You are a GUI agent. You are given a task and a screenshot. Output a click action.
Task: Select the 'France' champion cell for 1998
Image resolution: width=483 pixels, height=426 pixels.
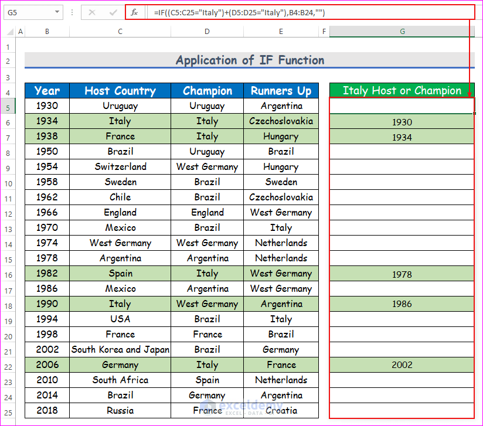click(208, 334)
